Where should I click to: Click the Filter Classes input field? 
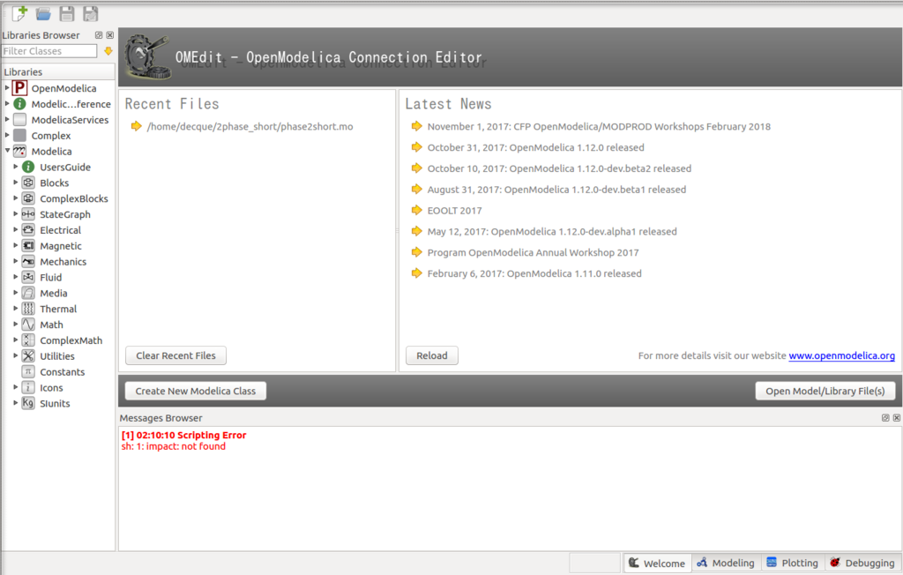click(49, 51)
